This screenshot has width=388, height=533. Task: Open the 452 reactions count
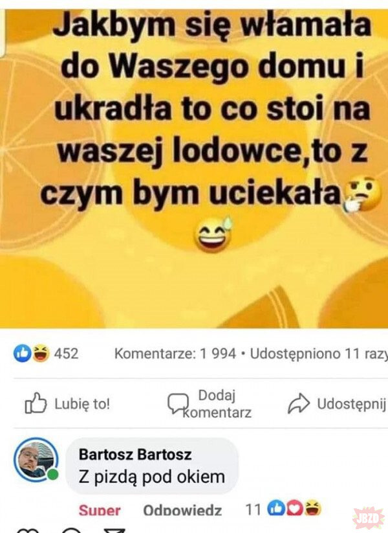coord(66,354)
